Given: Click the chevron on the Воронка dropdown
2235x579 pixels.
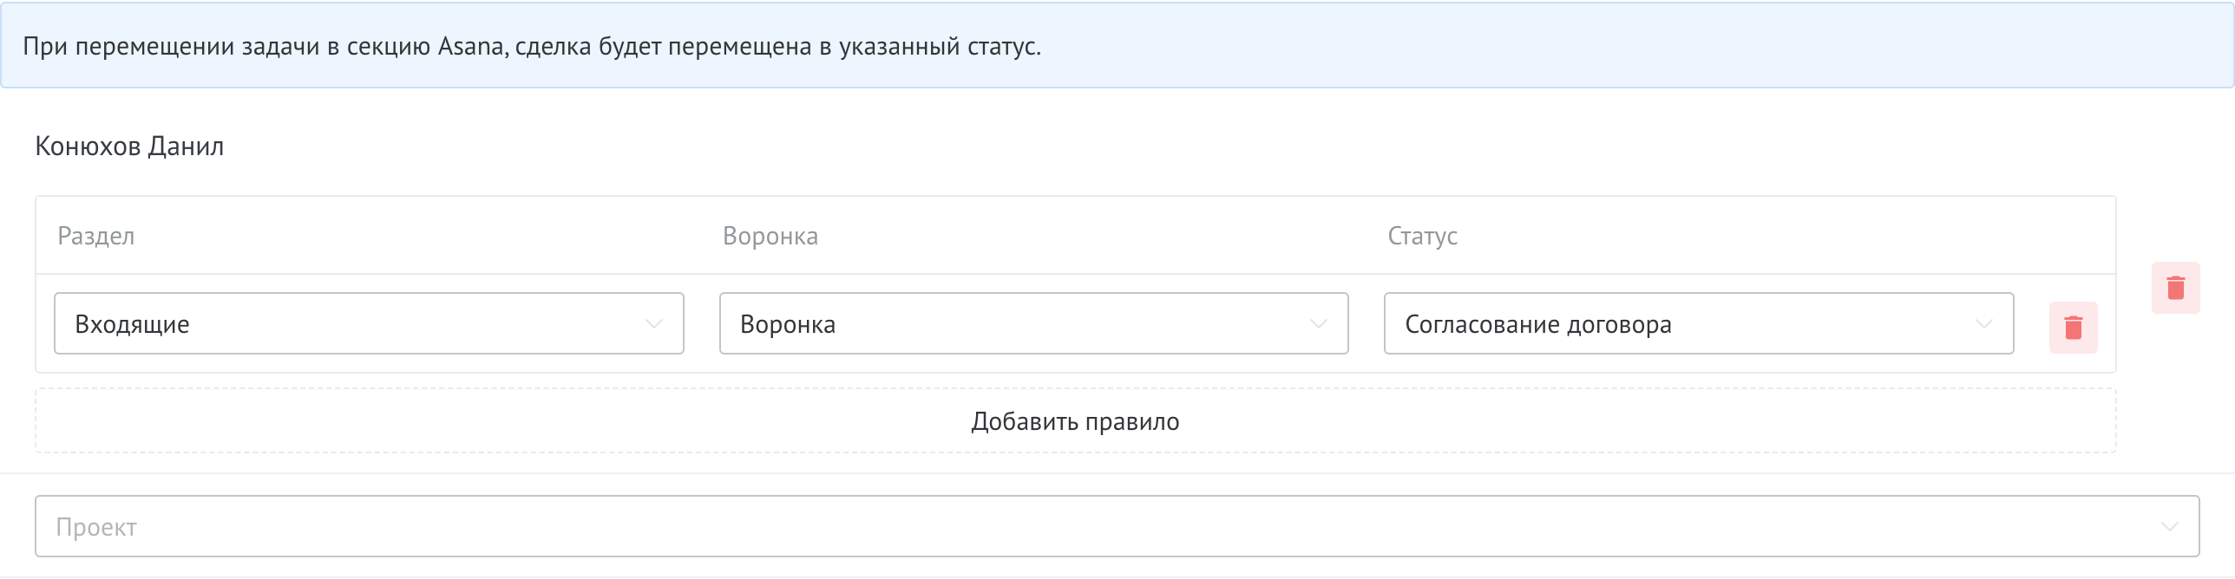Looking at the screenshot, I should pos(1320,324).
